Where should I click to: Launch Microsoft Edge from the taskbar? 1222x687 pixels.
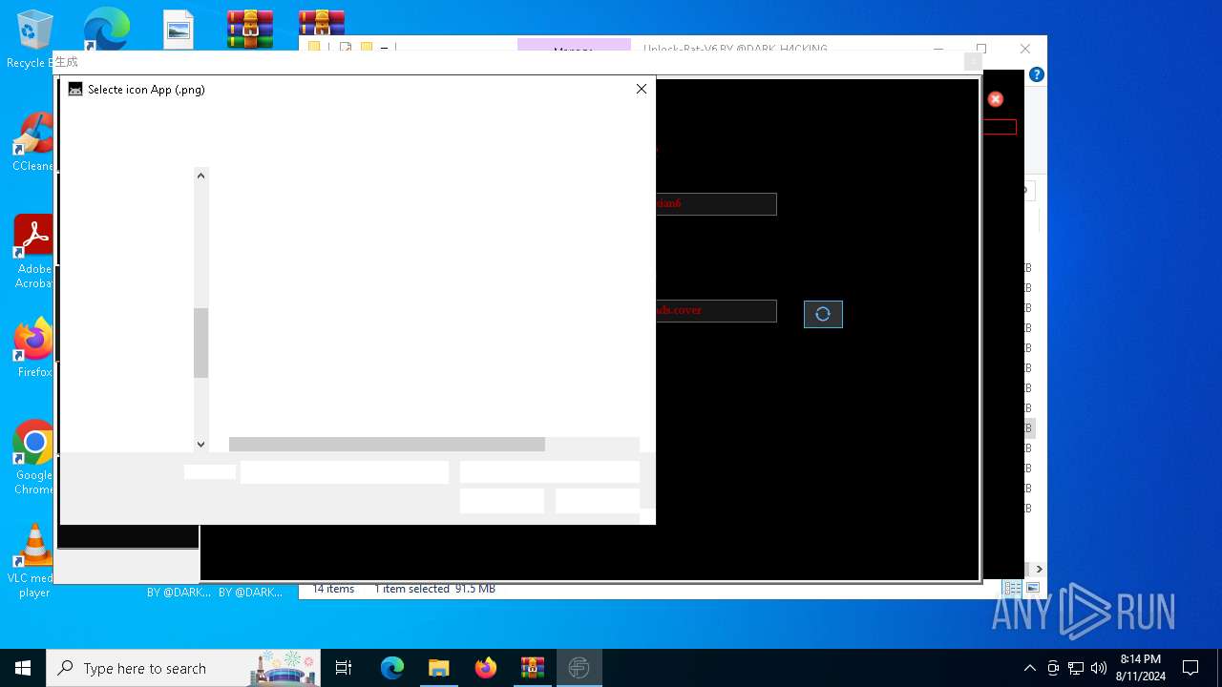[392, 668]
